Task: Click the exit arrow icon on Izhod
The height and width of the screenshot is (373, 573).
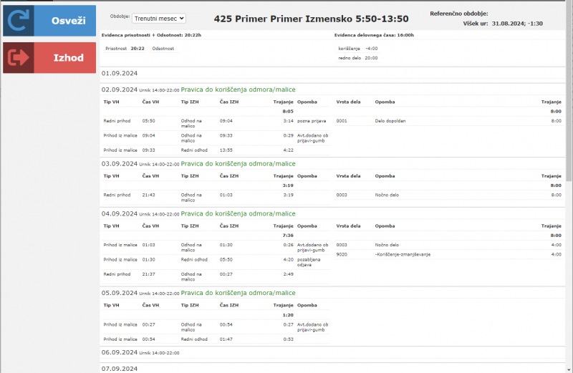Action: pos(19,57)
